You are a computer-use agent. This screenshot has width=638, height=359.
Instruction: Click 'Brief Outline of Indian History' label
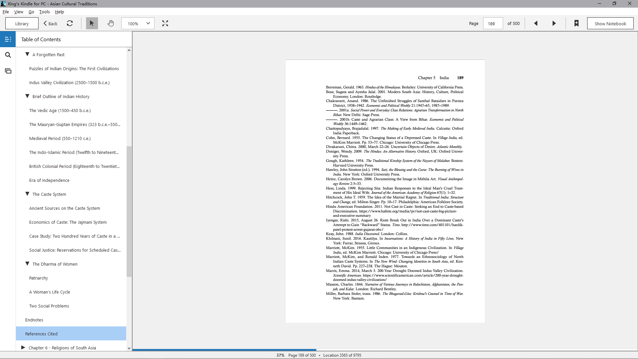[x=61, y=97]
